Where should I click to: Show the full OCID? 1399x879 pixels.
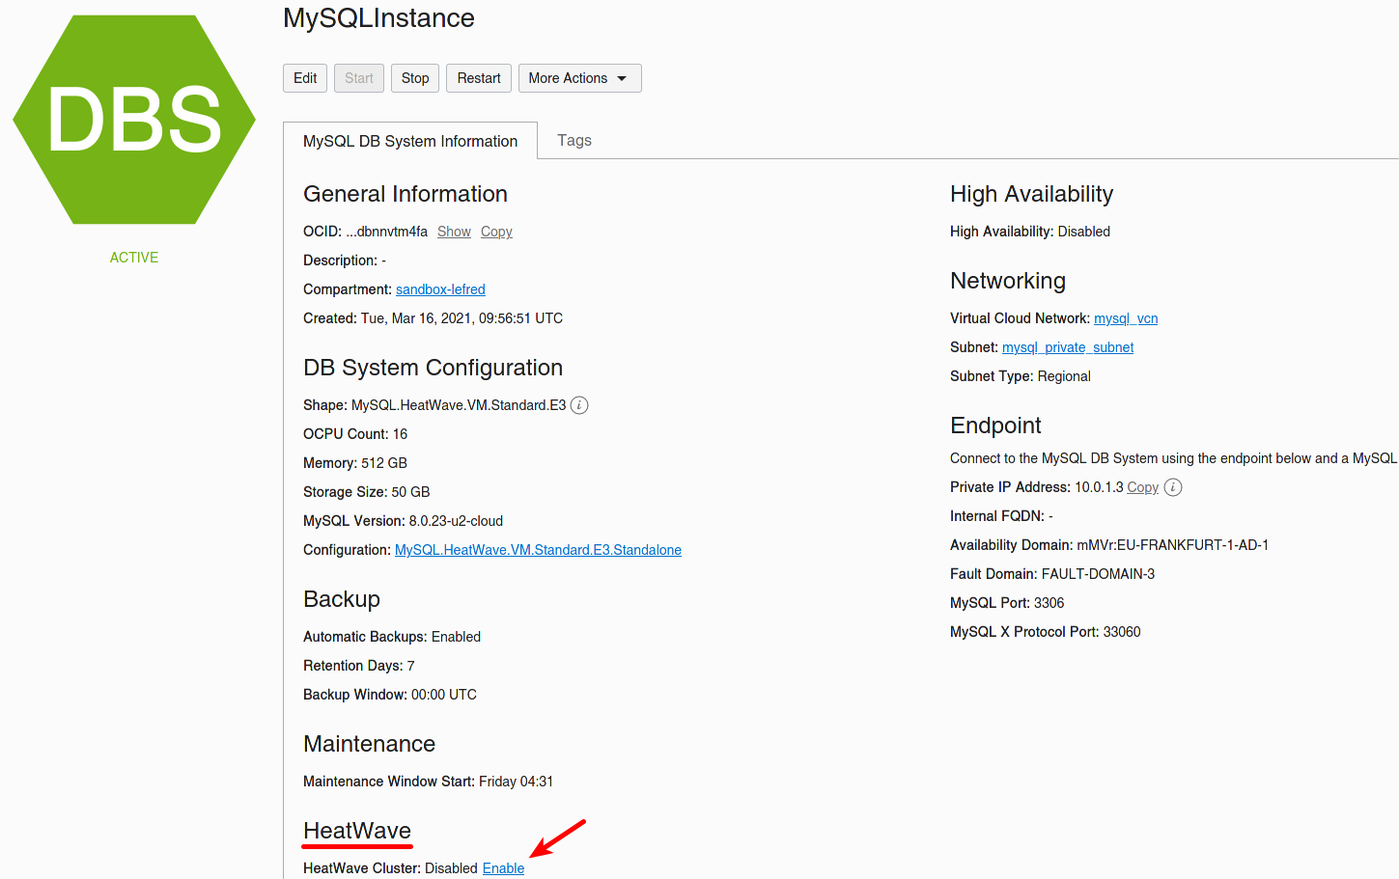tap(454, 232)
